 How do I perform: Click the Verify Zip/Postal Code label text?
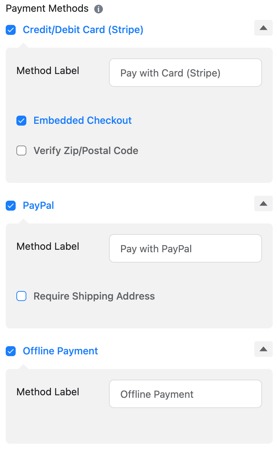[x=86, y=151]
